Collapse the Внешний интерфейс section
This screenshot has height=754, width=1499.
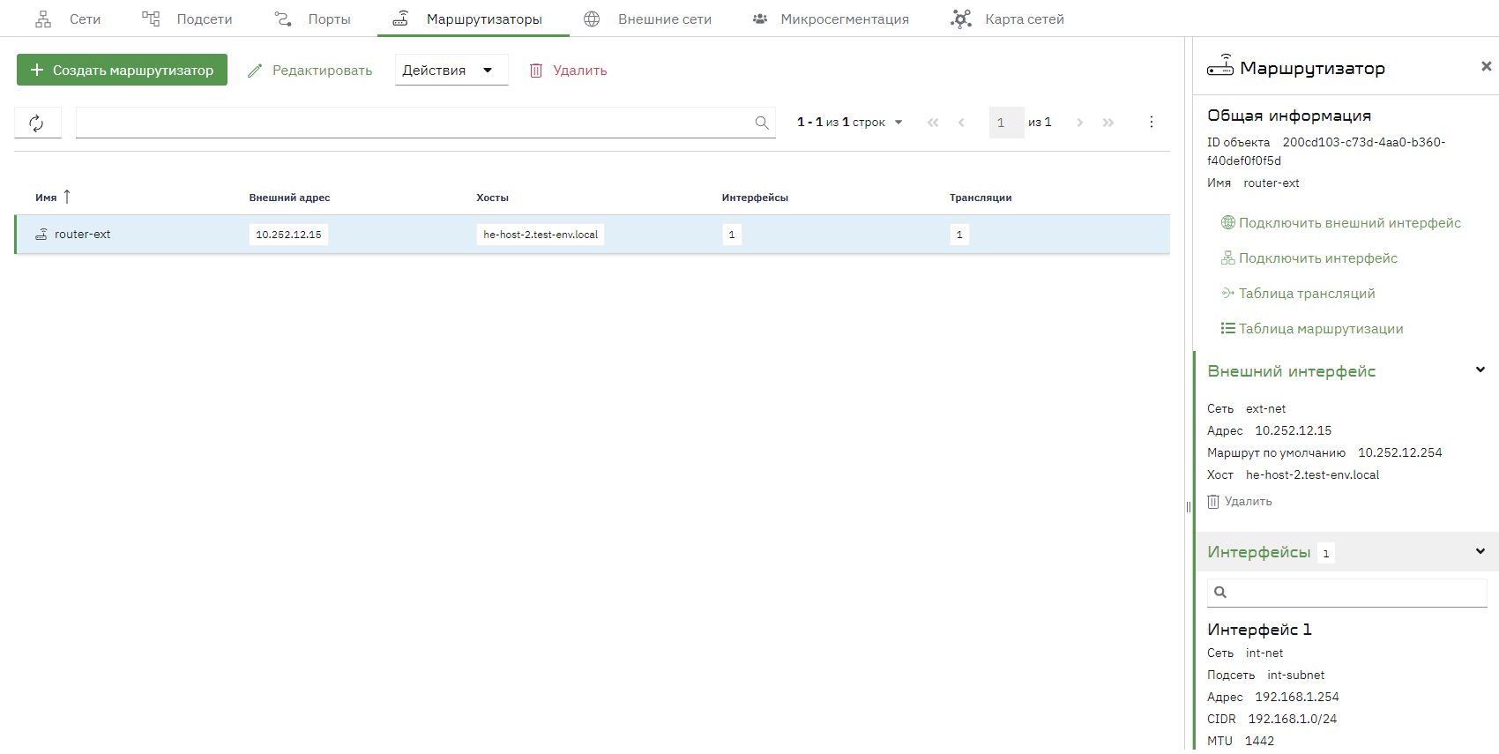click(1480, 370)
